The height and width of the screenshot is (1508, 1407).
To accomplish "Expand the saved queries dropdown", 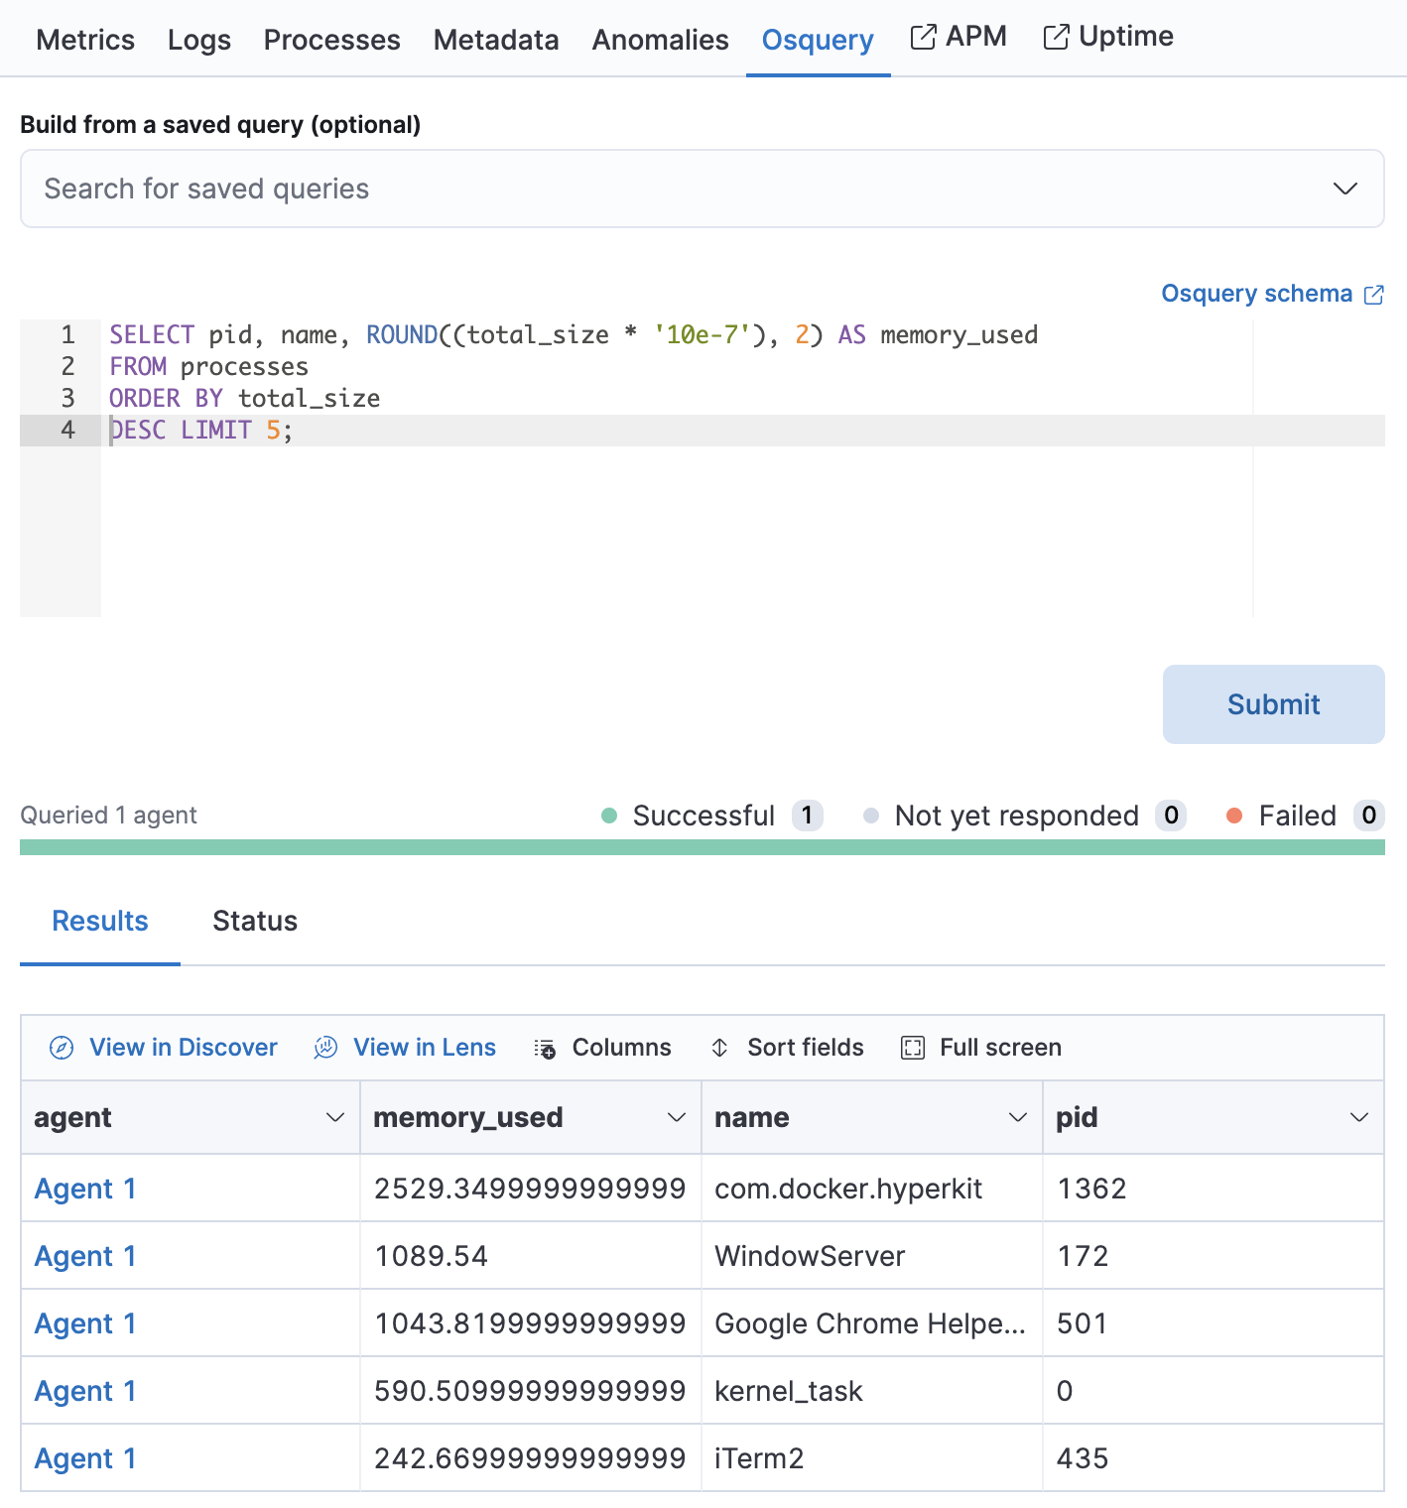I will (x=1344, y=188).
